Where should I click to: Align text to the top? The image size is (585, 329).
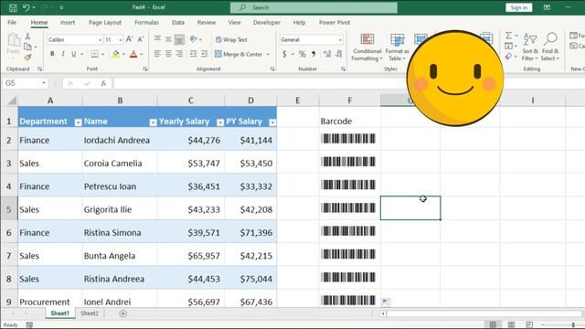(157, 38)
